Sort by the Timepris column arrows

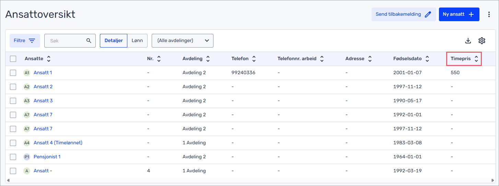(476, 59)
